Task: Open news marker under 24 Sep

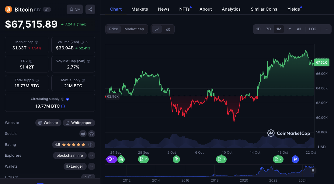Action: (121, 159)
